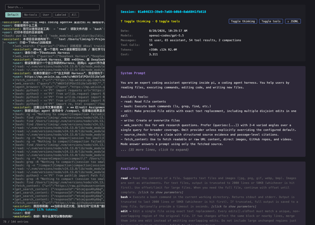Screen dimensions: 315x225
Task: Click the Toggle thinking button
Action: (x=243, y=21)
